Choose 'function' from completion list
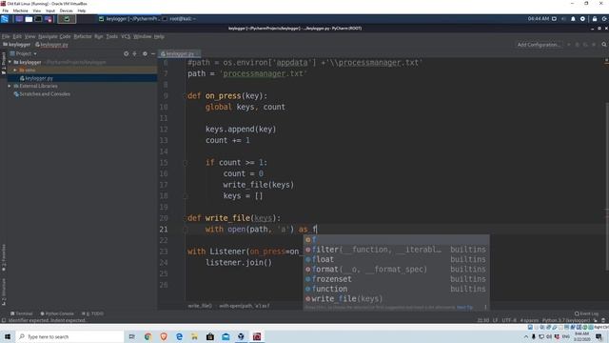 396,289
